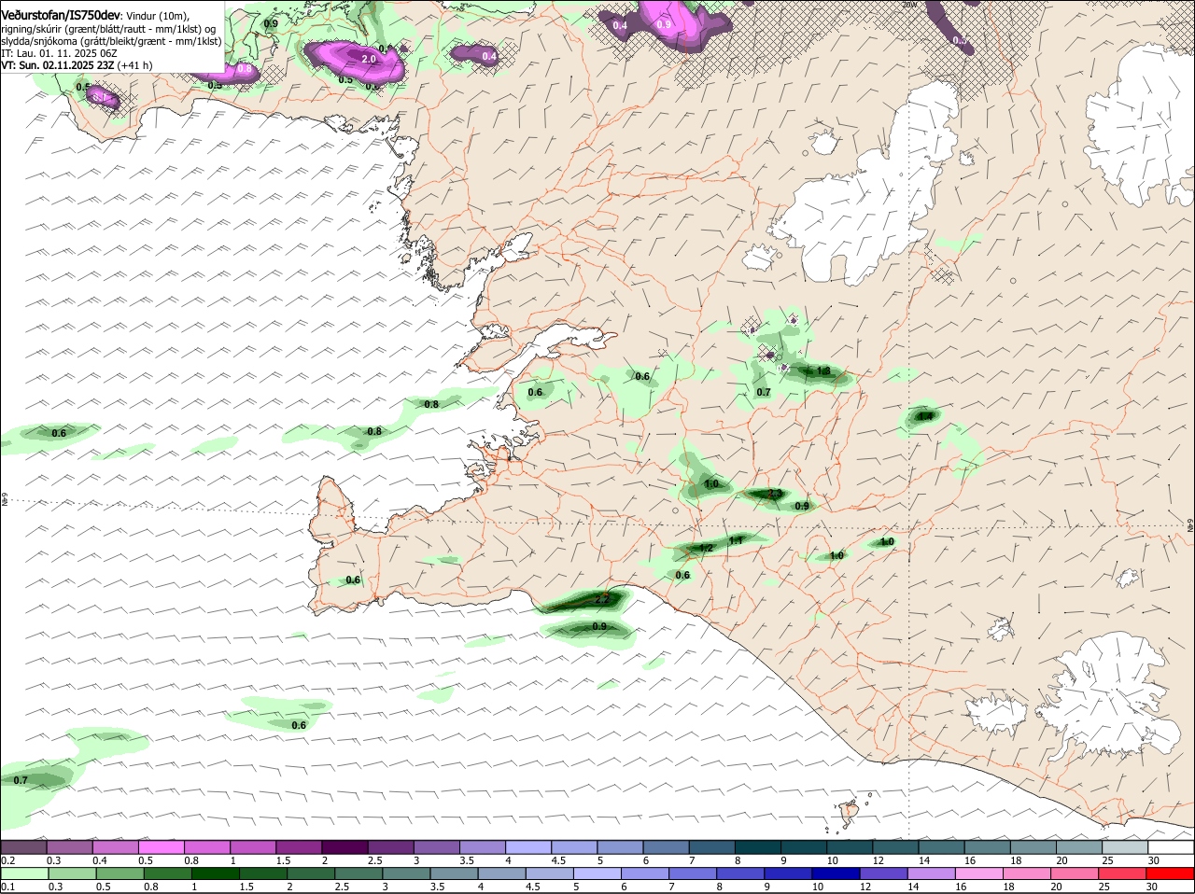
Task: Click the small Westman Islands at the bottom of the map
Action: [849, 811]
